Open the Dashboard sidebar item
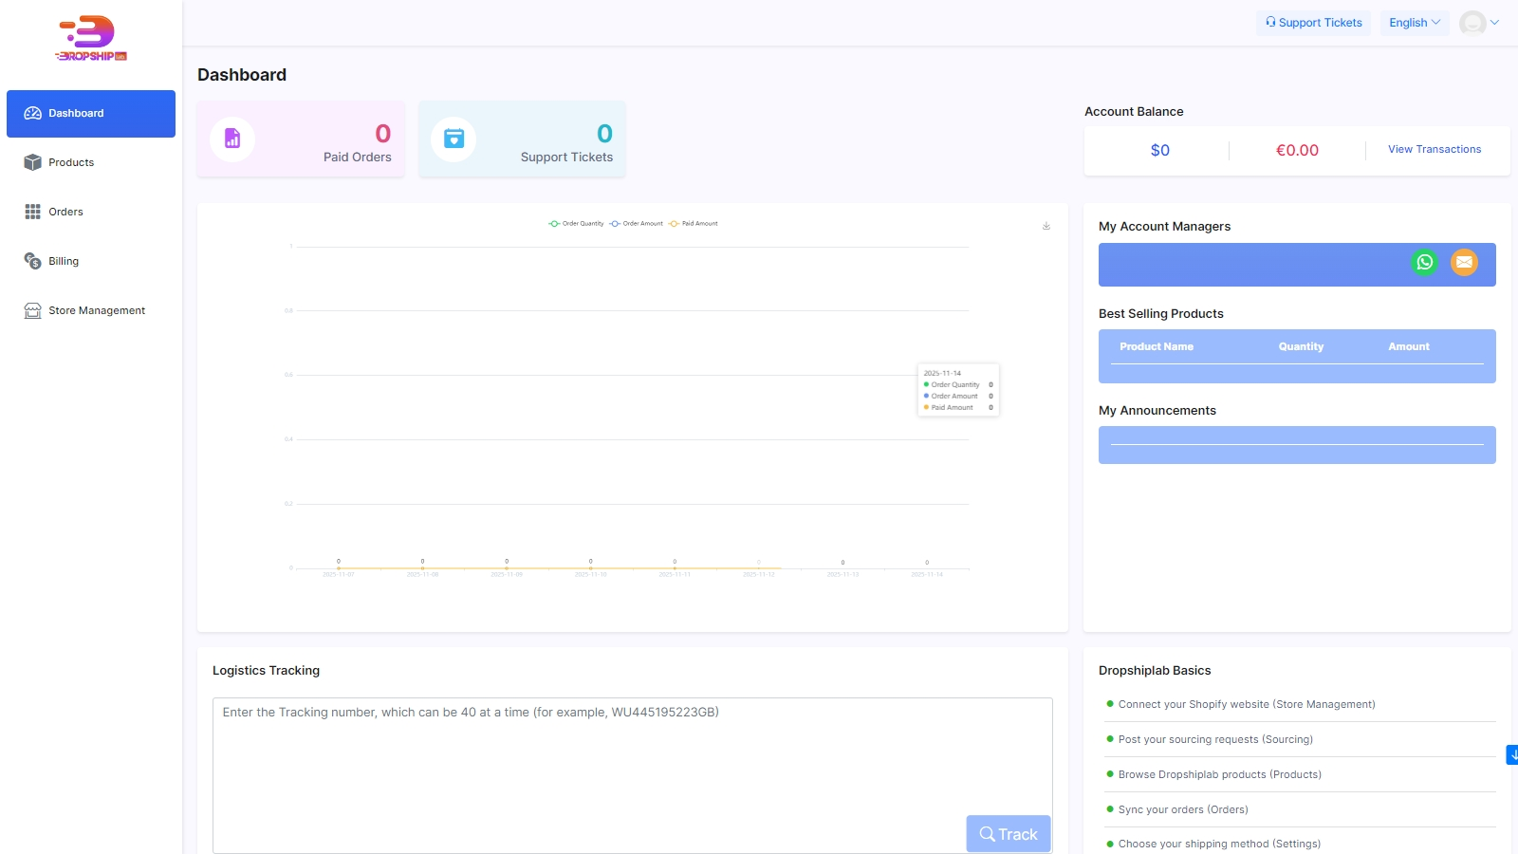1518x854 pixels. point(91,114)
